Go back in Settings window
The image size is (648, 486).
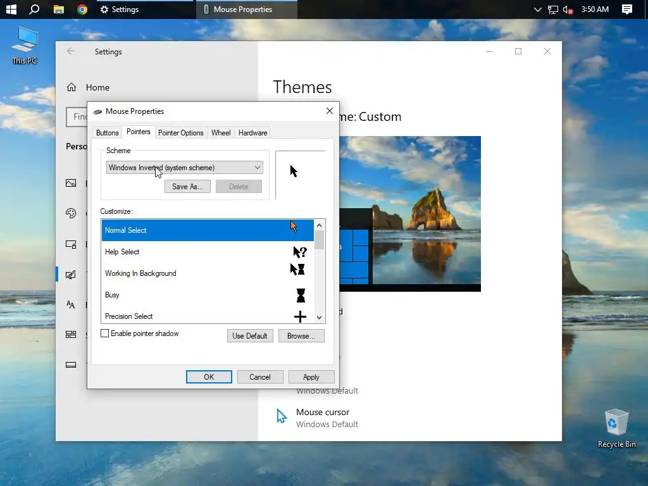pyautogui.click(x=71, y=51)
